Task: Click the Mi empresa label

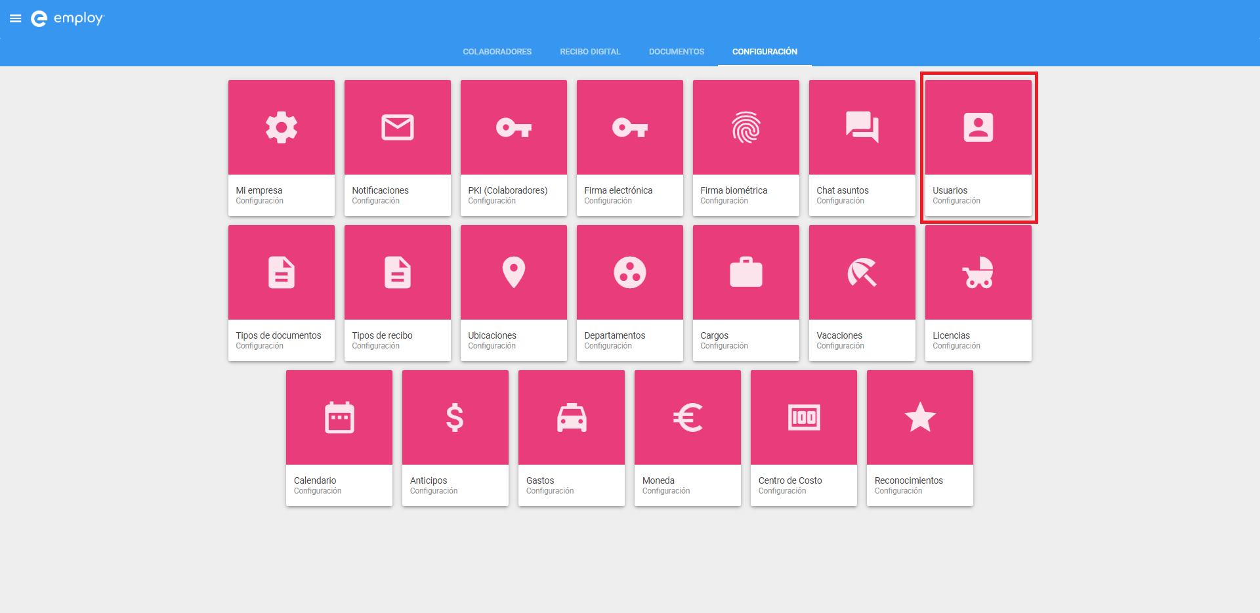Action: point(259,190)
